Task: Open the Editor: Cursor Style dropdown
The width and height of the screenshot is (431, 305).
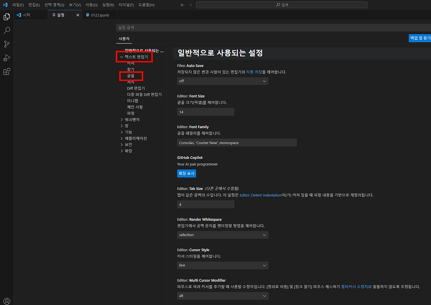Action: click(x=222, y=265)
